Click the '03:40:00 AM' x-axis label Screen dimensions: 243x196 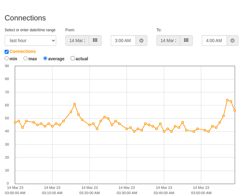pyautogui.click(x=164, y=193)
